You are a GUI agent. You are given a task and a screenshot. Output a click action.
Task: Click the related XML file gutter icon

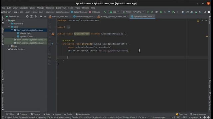53,34
